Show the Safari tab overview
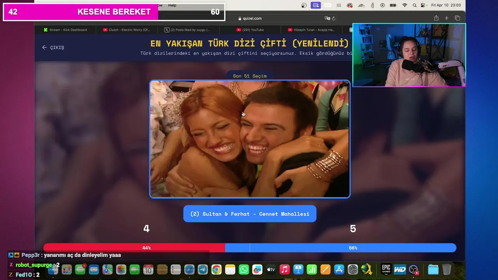The width and height of the screenshot is (498, 280). tap(458, 18)
